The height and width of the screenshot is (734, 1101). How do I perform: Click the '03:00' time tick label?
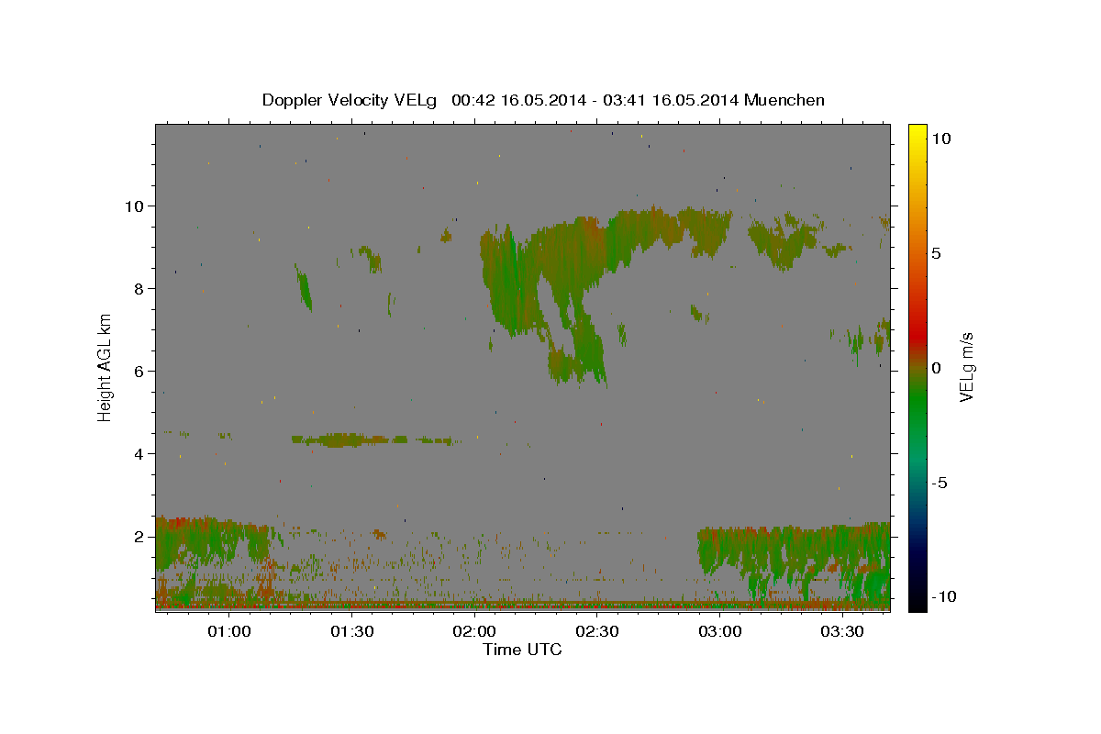click(x=720, y=631)
